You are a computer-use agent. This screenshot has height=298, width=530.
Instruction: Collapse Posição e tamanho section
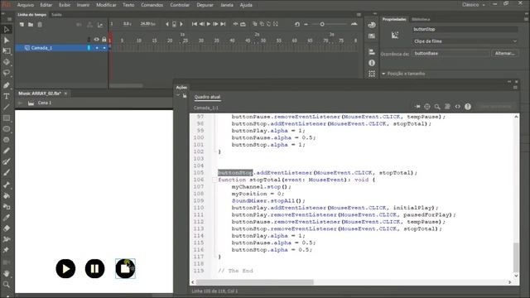pos(383,74)
